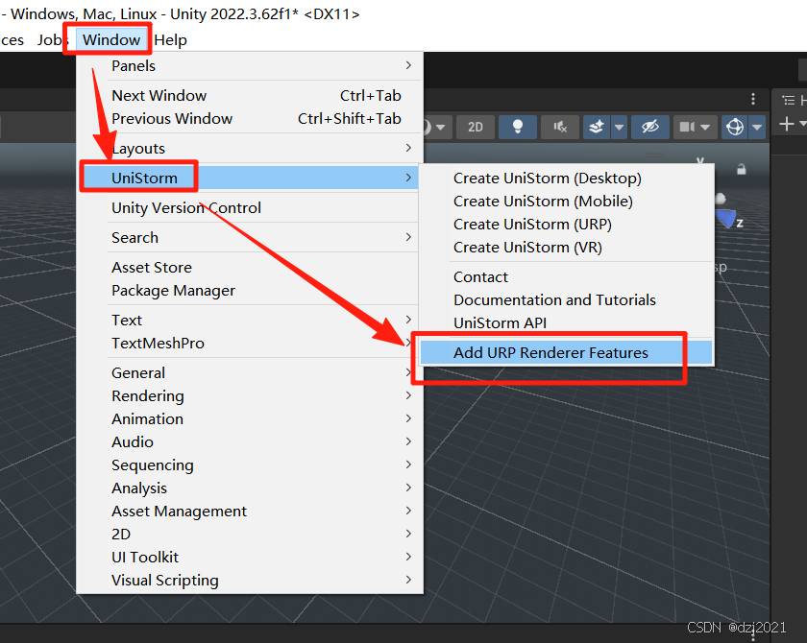Toggle scene effects (skybox and fog) button
The image size is (807, 643).
click(x=597, y=127)
